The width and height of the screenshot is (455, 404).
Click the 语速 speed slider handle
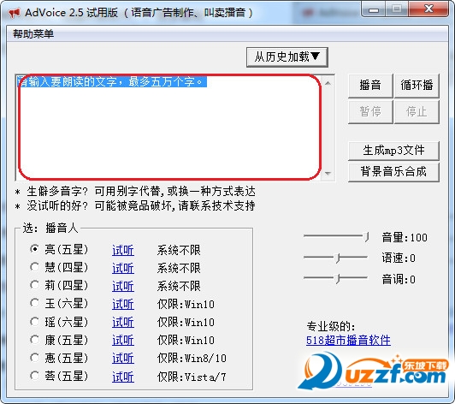[337, 258]
